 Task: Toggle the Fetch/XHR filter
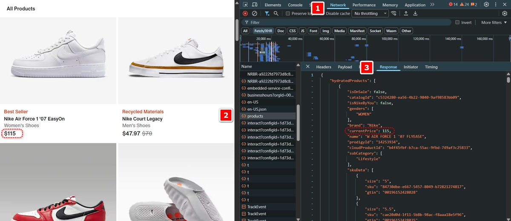coord(263,31)
